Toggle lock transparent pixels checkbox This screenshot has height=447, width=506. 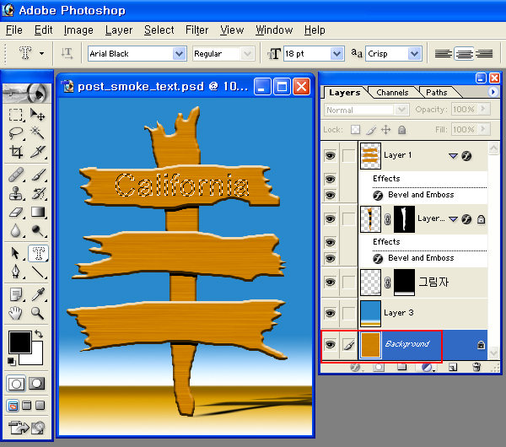point(355,130)
